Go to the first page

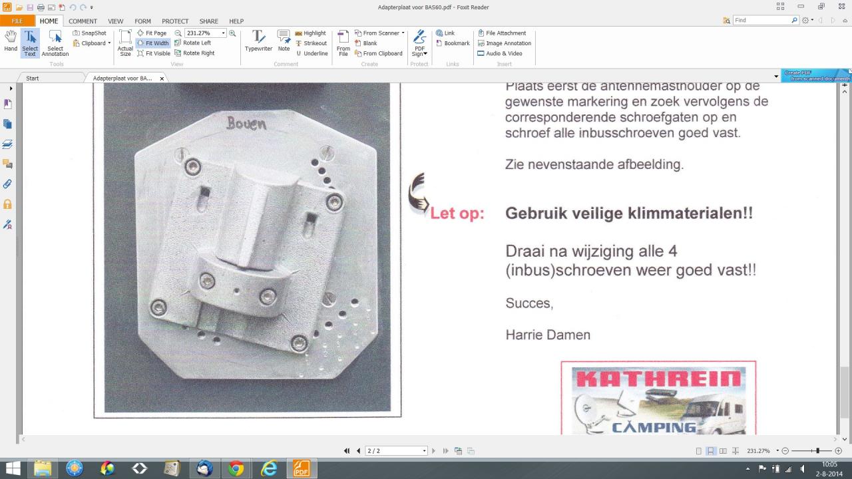coord(347,450)
